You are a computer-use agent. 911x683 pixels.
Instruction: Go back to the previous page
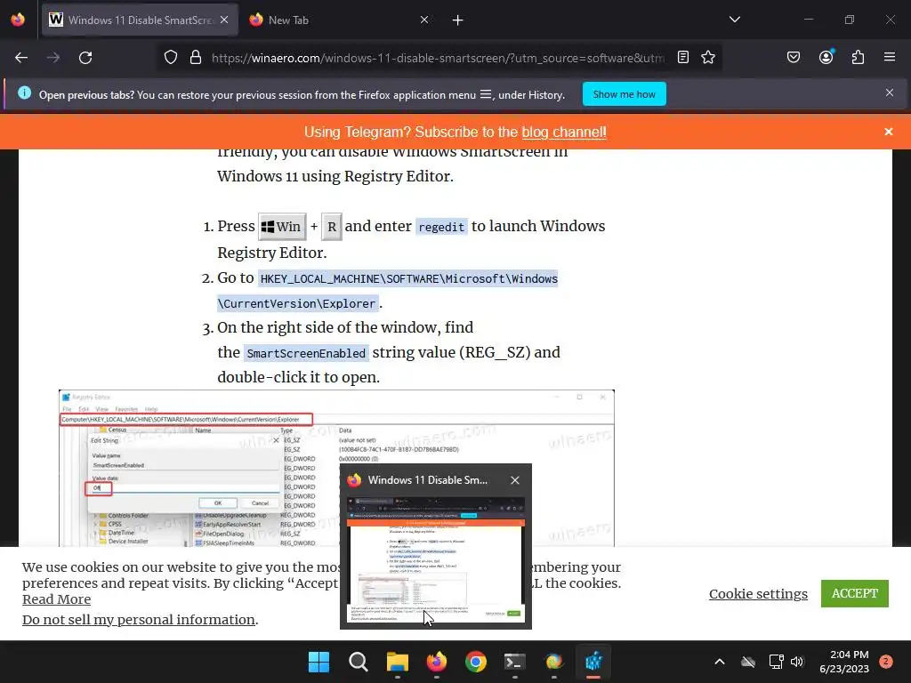pyautogui.click(x=21, y=58)
